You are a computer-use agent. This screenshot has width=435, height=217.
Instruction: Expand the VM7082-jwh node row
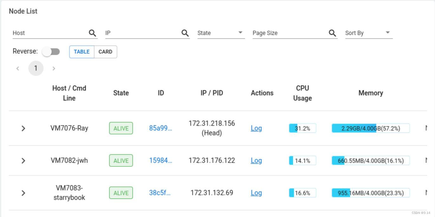[23, 160]
